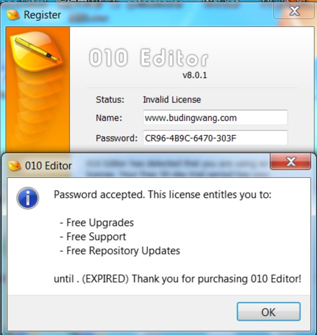Click the Register title bar text
This screenshot has width=317, height=335.
click(x=42, y=15)
